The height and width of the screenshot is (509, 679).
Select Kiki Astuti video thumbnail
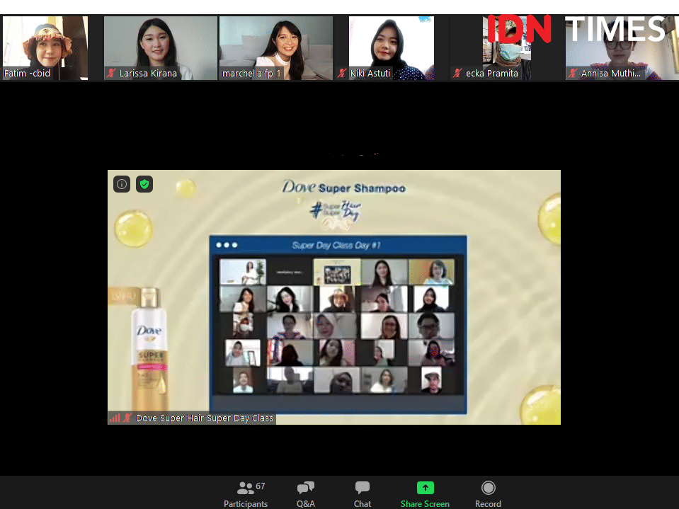coord(392,48)
